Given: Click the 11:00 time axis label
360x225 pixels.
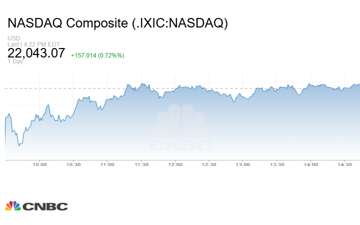Looking at the screenshot, I should tap(107, 164).
